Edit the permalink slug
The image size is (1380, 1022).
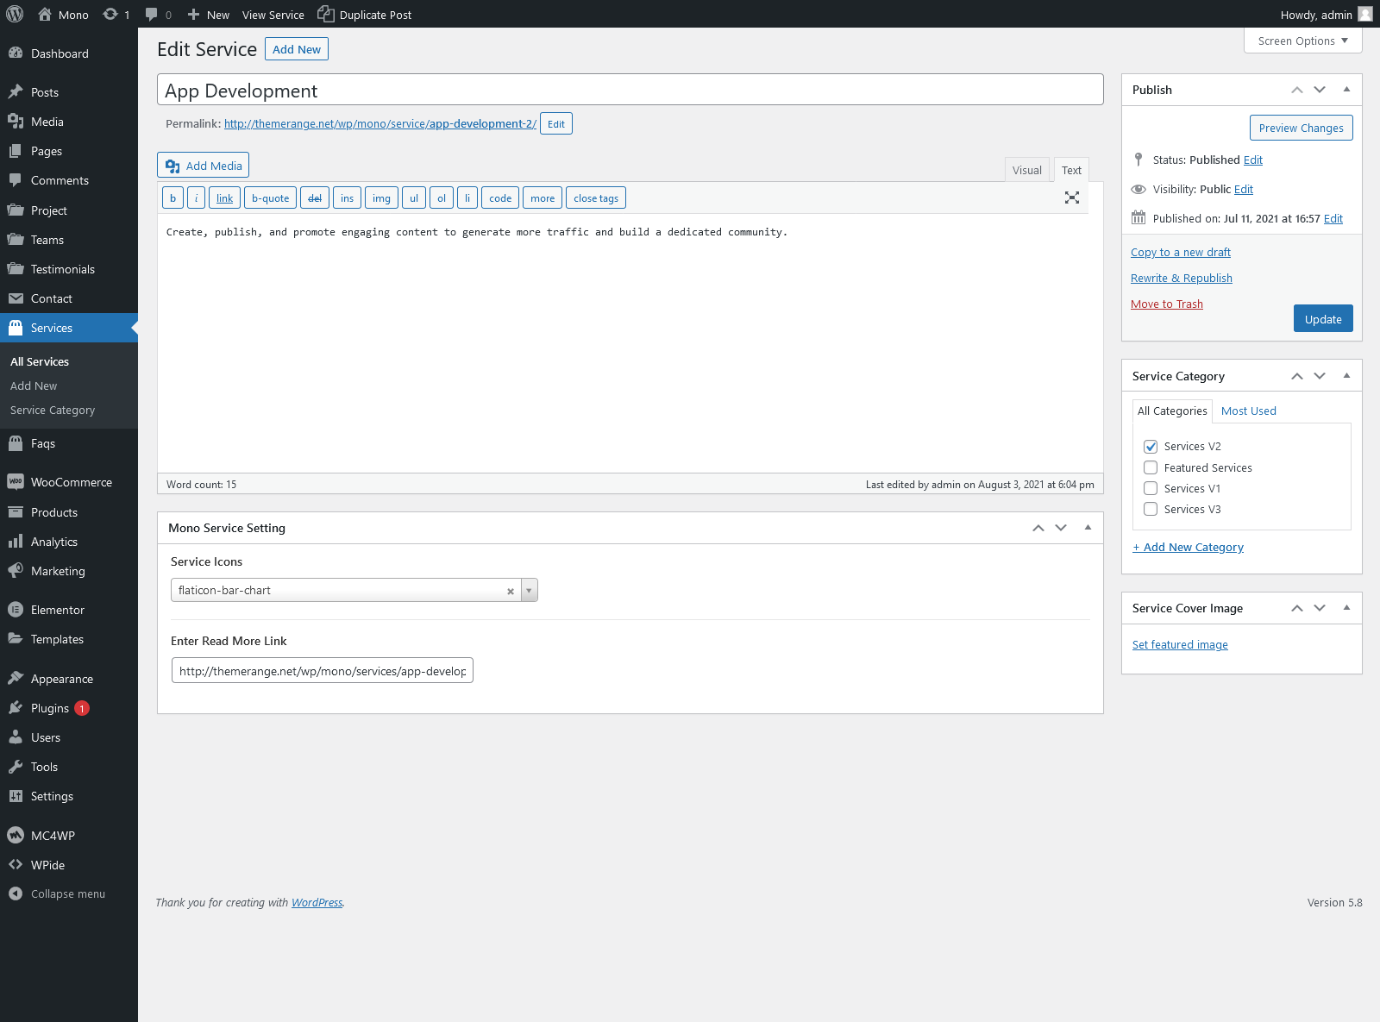point(556,123)
